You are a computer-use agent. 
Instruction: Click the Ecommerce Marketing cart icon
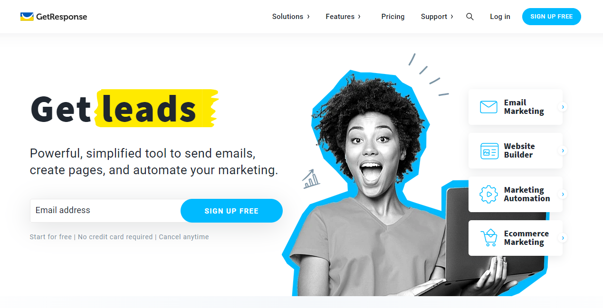(x=488, y=238)
